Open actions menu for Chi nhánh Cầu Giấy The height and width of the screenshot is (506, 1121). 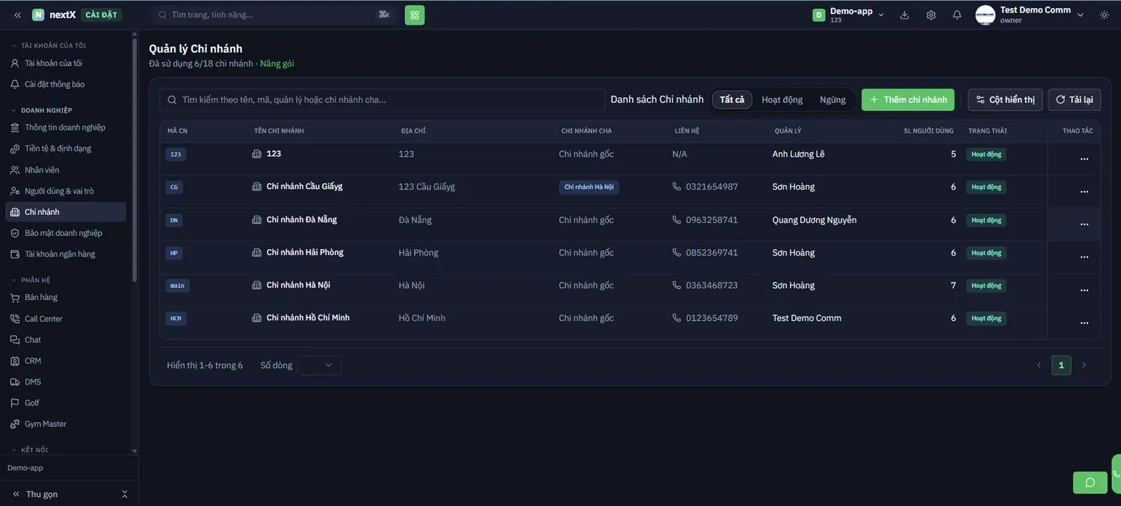pos(1084,192)
